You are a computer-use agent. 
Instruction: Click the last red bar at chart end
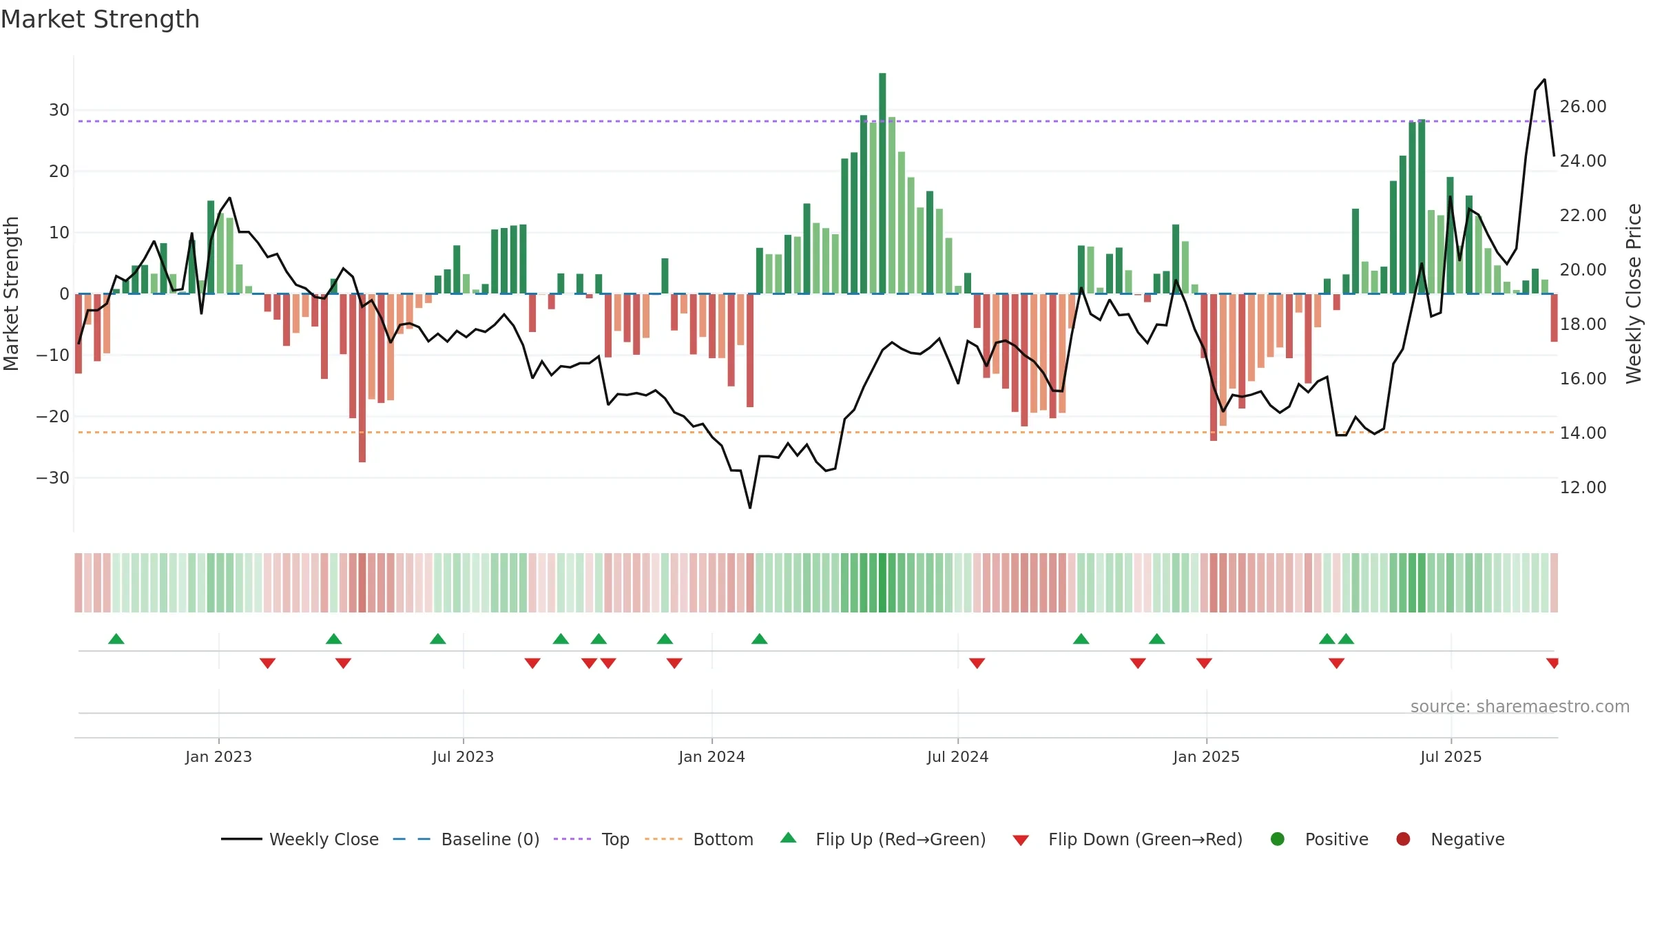[1554, 318]
